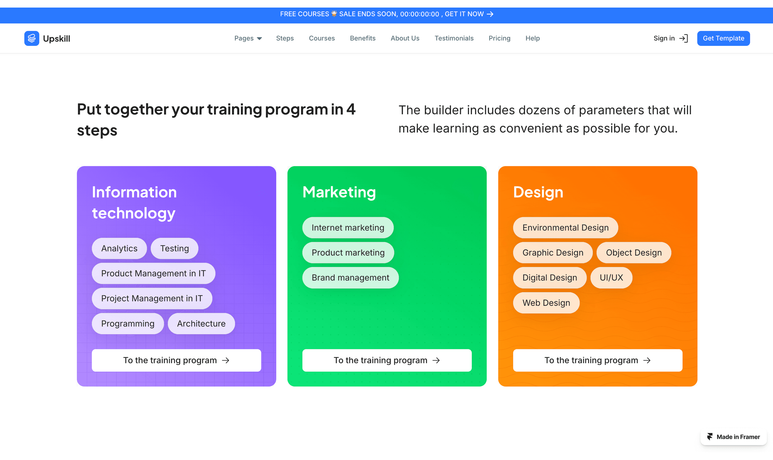
Task: Choose the UI/UX tag
Action: 611,278
